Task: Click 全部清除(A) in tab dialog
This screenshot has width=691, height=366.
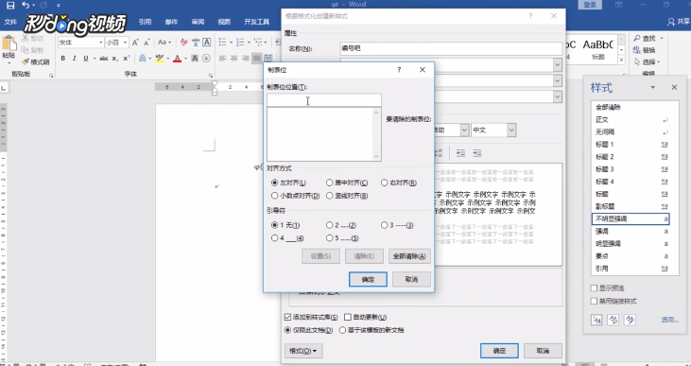Action: click(x=409, y=256)
